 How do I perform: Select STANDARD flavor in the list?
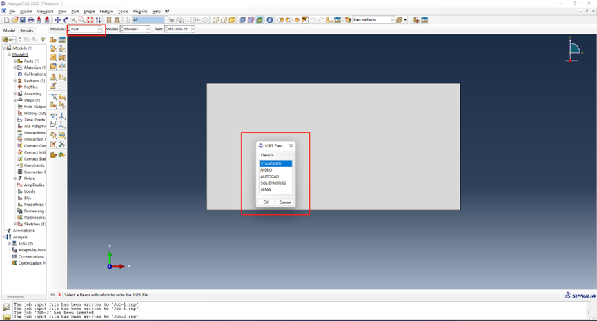tap(275, 163)
